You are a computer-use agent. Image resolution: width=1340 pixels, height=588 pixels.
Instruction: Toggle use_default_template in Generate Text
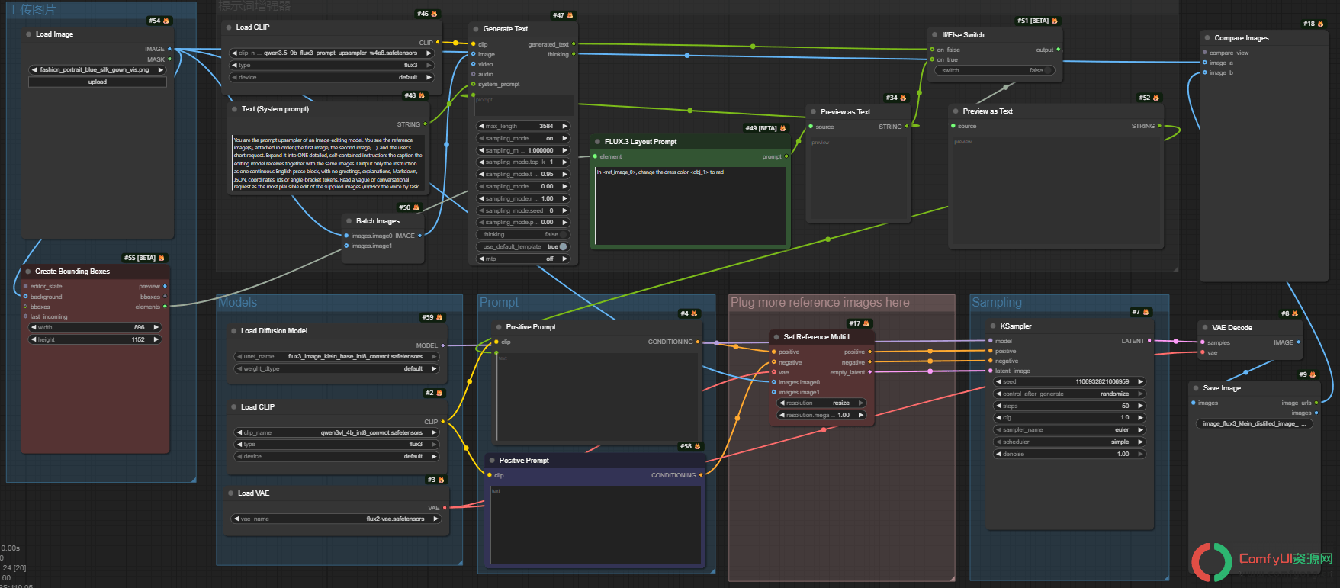pyautogui.click(x=522, y=247)
